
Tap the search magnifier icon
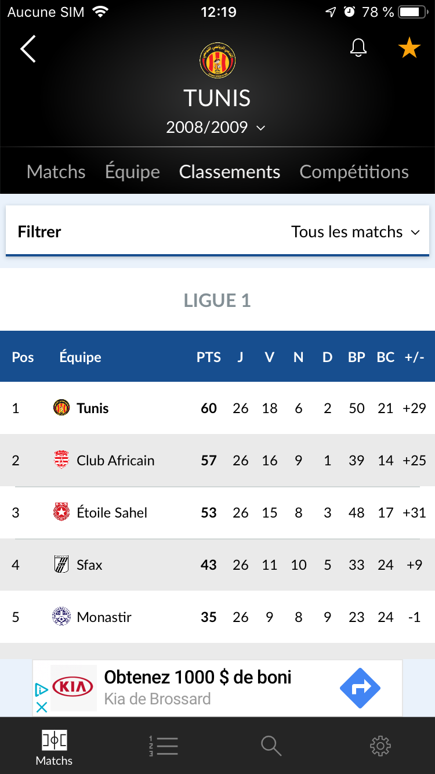coord(271,746)
